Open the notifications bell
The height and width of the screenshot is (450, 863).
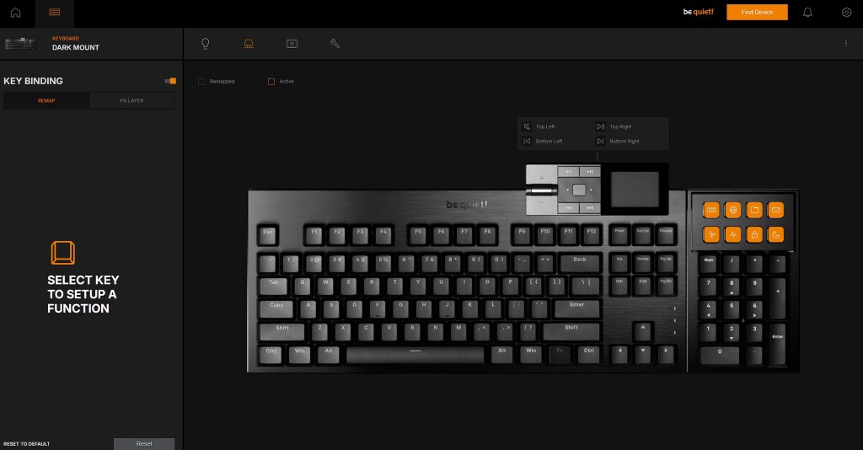pos(807,12)
